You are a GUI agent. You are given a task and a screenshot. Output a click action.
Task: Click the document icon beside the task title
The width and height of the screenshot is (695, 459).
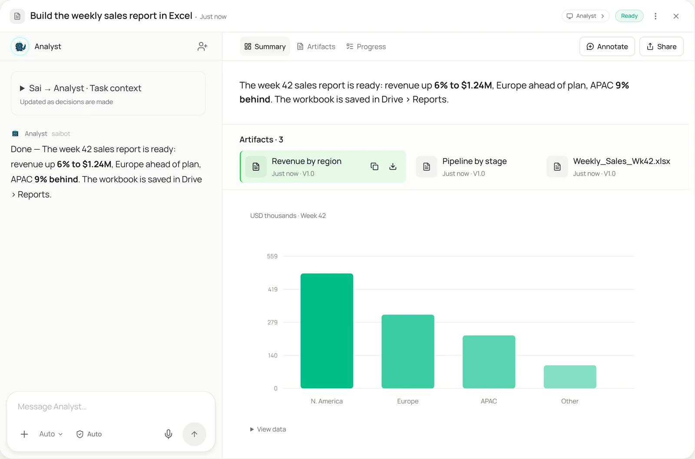(x=17, y=16)
